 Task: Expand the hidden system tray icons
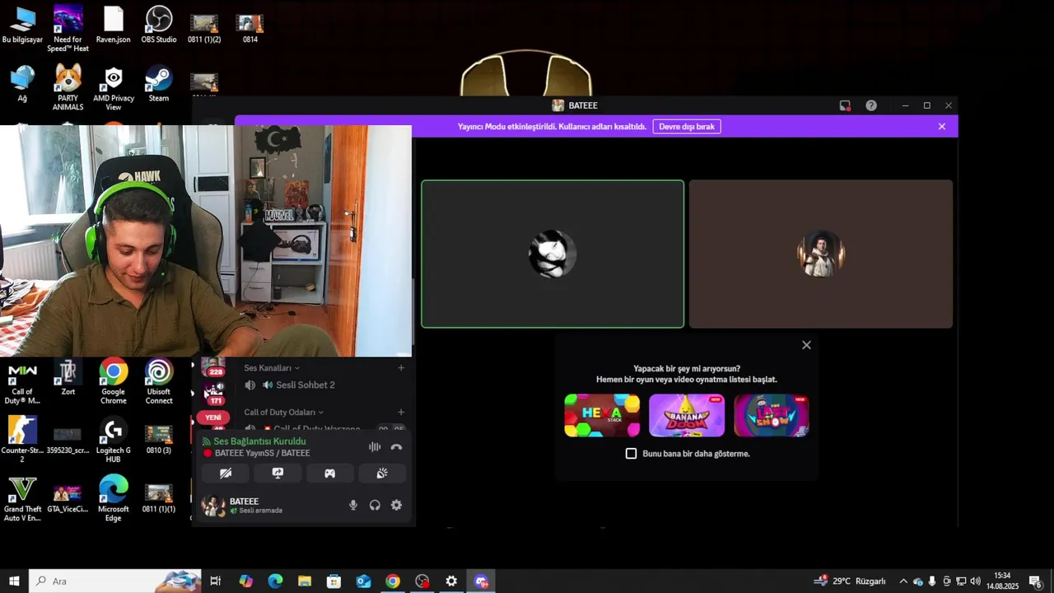tap(903, 581)
